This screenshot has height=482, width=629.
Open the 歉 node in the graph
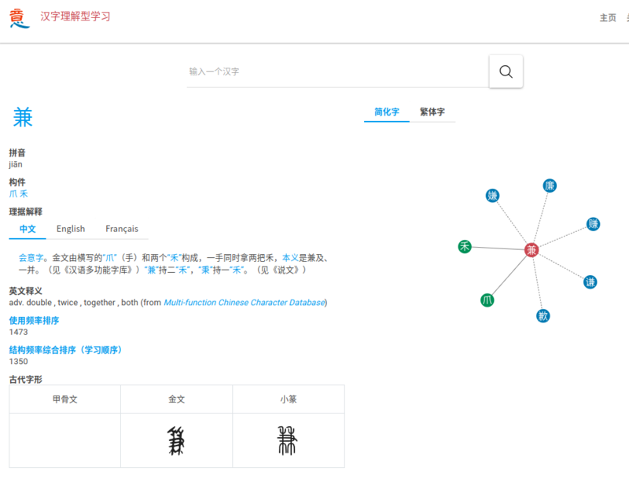tap(543, 315)
